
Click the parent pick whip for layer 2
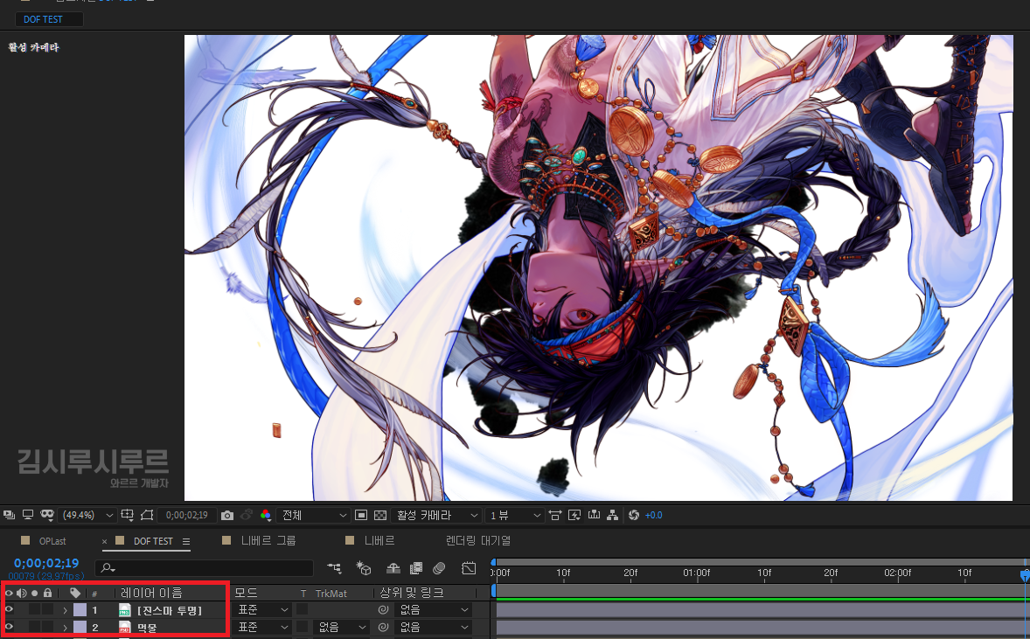pyautogui.click(x=383, y=627)
